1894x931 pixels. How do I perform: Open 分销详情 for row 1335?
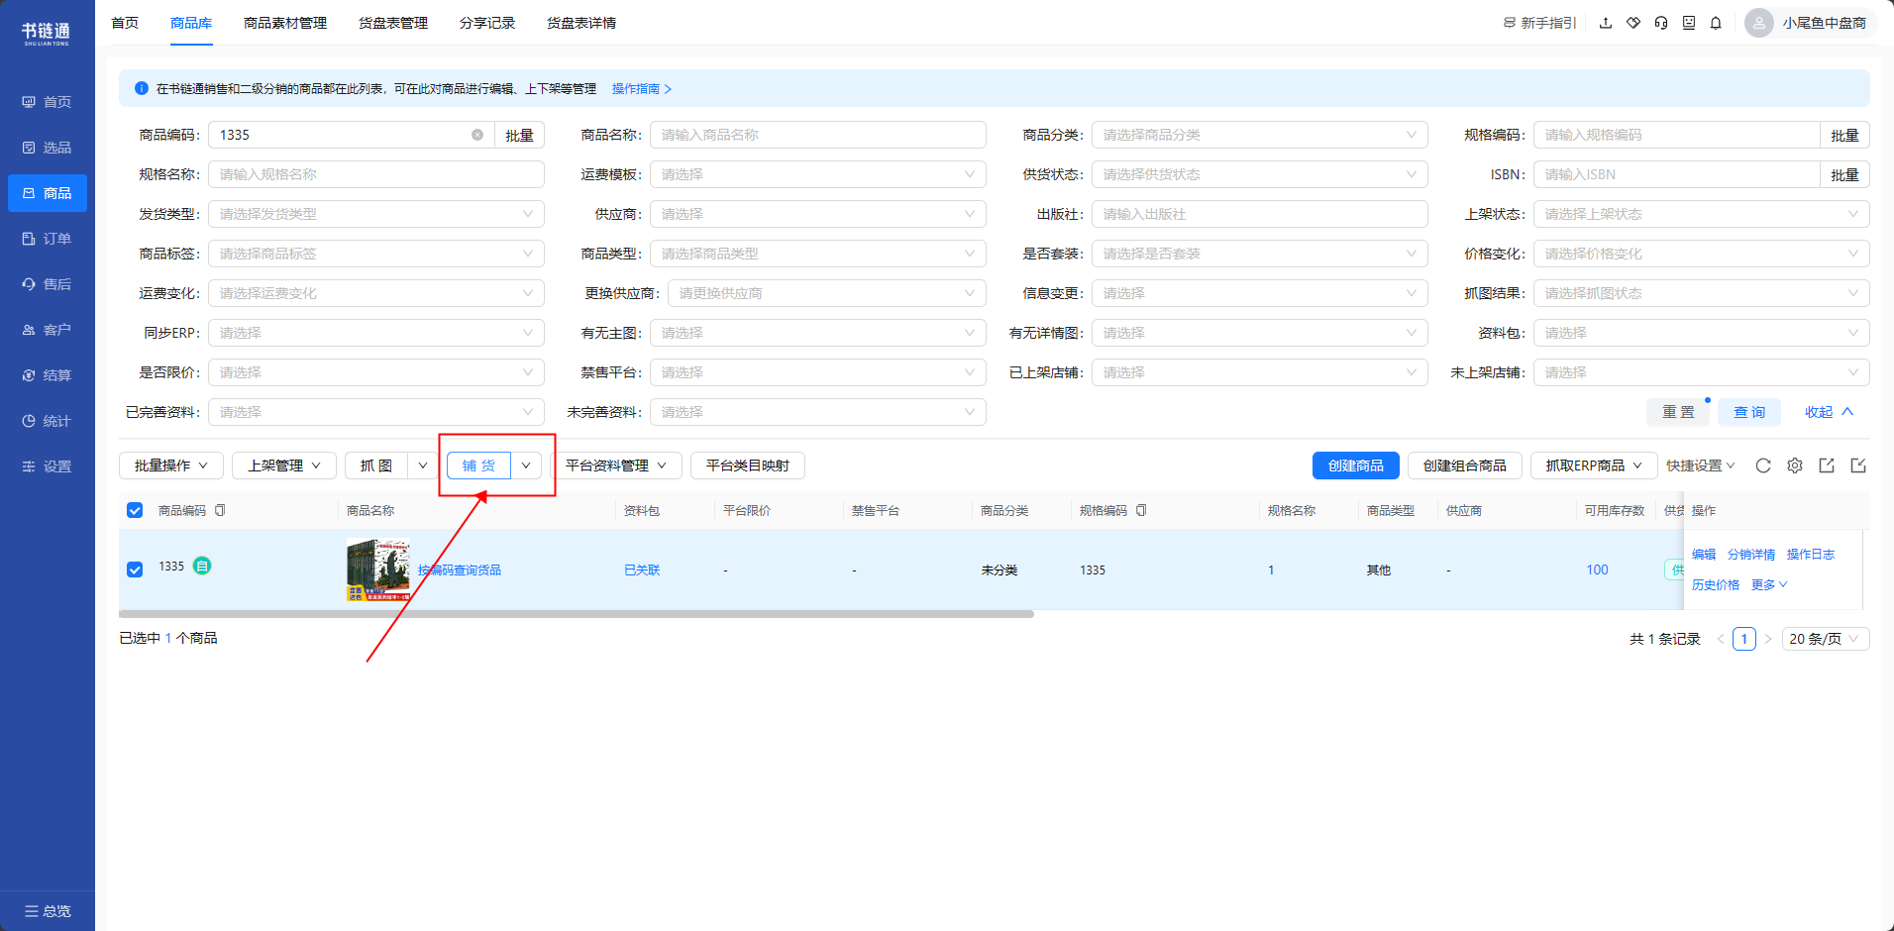click(1751, 555)
